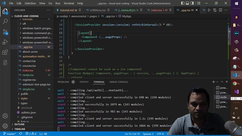Open the Terminal menu

(69, 3)
